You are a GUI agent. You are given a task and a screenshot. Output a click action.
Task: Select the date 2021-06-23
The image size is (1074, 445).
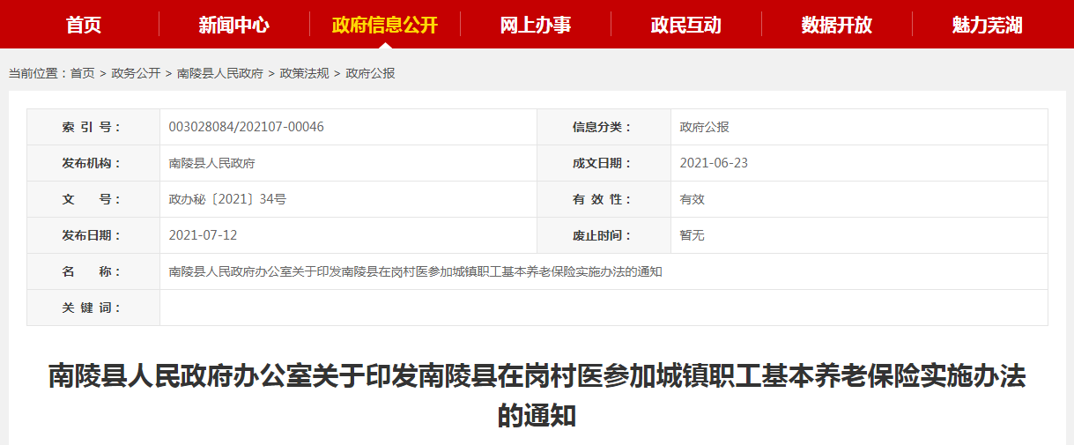[x=715, y=163]
